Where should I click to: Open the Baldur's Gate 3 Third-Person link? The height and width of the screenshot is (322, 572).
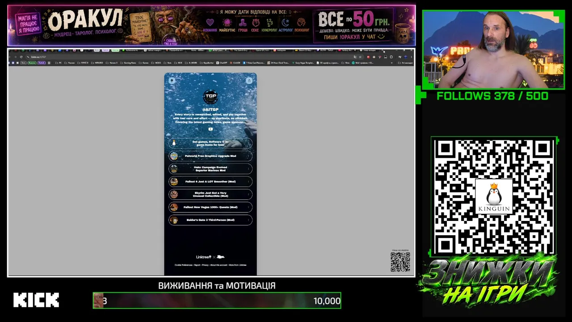click(210, 220)
